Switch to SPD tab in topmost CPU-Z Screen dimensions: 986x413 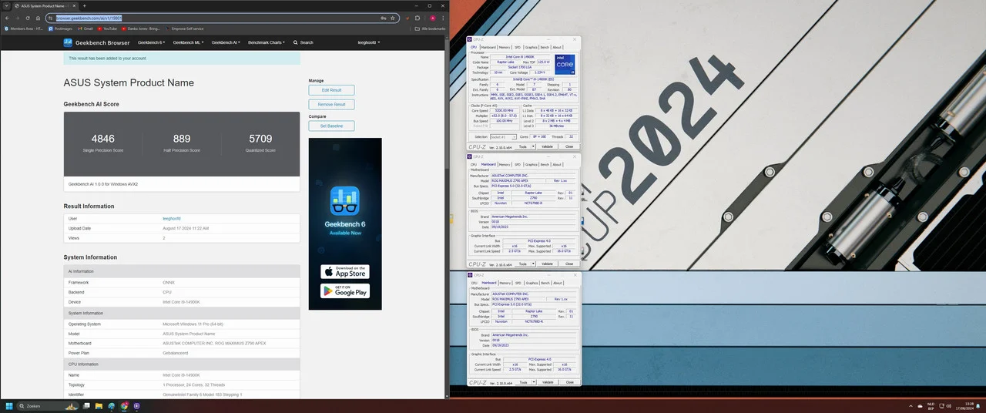tap(518, 48)
